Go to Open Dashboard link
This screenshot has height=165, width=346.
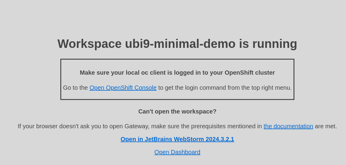[177, 152]
